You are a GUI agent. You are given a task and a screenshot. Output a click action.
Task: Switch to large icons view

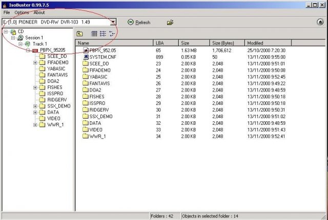tap(94, 34)
